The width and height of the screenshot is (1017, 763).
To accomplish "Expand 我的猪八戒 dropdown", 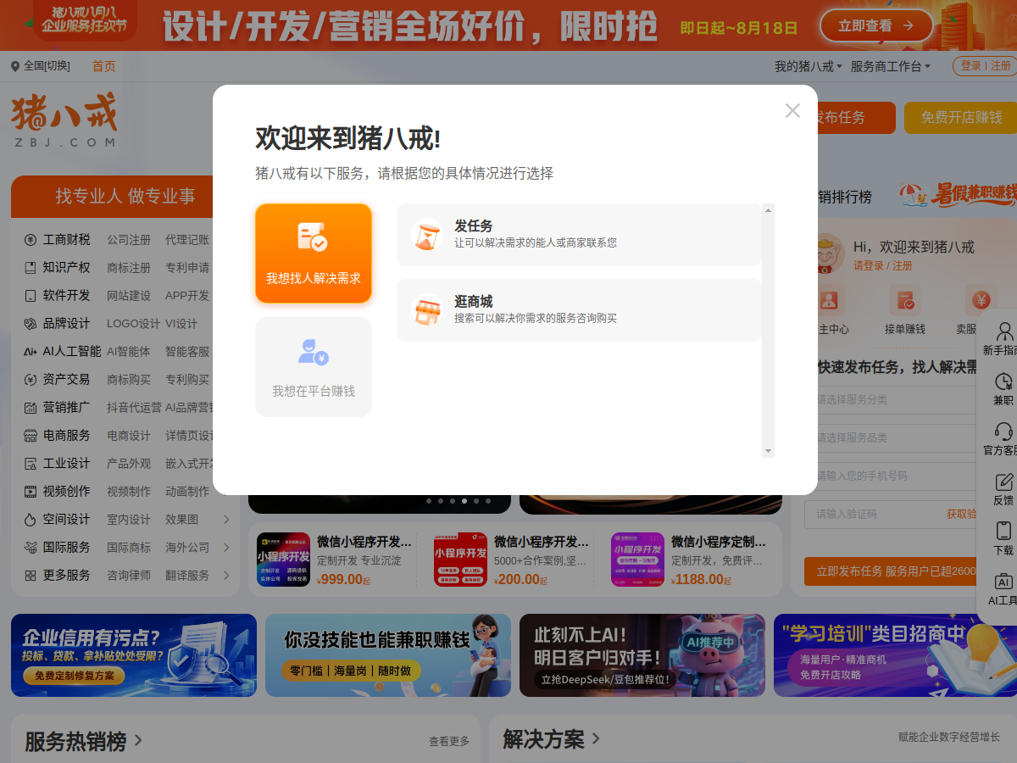I will [x=809, y=66].
